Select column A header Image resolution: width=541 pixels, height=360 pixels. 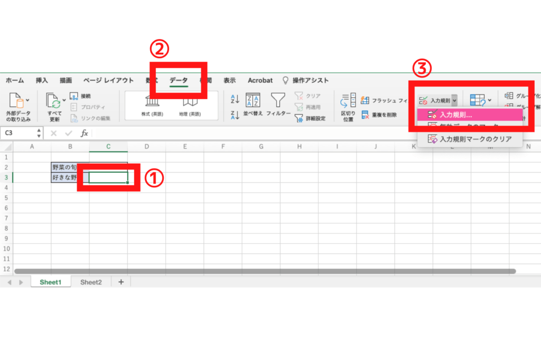[32, 147]
